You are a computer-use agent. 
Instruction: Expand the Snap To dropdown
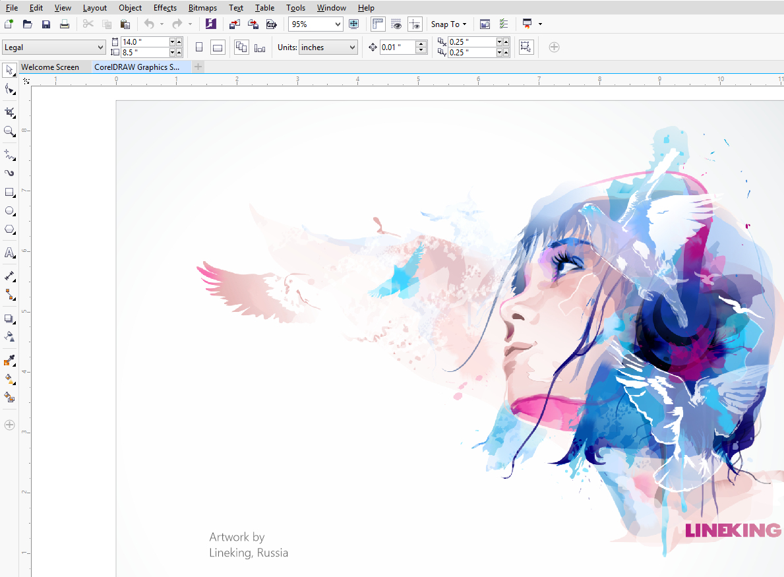tap(448, 24)
